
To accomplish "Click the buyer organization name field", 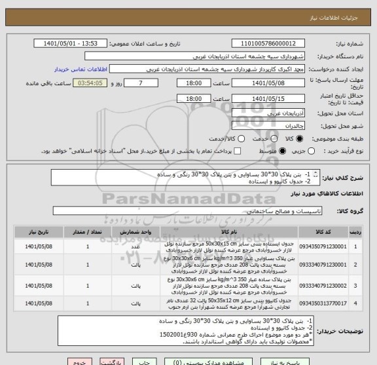I will point(195,56).
